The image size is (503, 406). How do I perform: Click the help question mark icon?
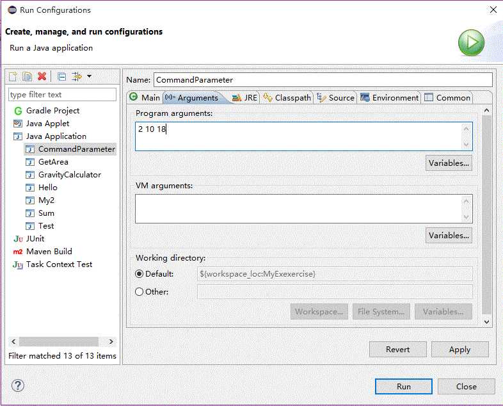(18, 386)
